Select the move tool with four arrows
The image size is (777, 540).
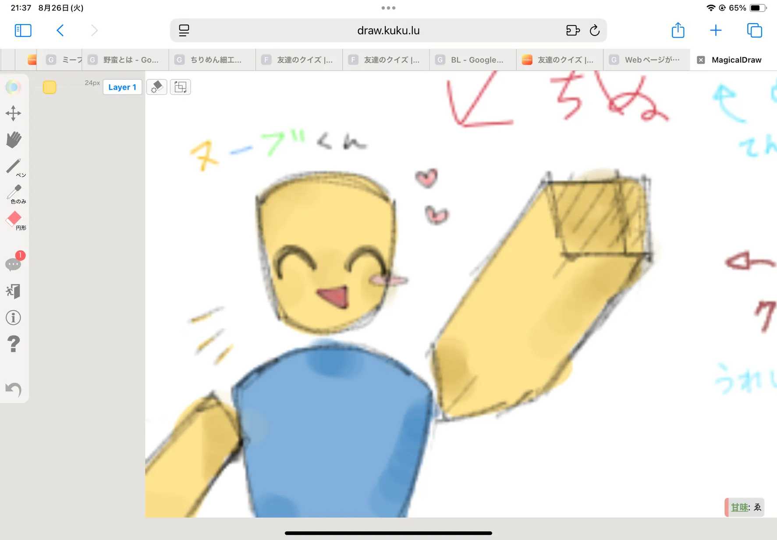pyautogui.click(x=13, y=113)
